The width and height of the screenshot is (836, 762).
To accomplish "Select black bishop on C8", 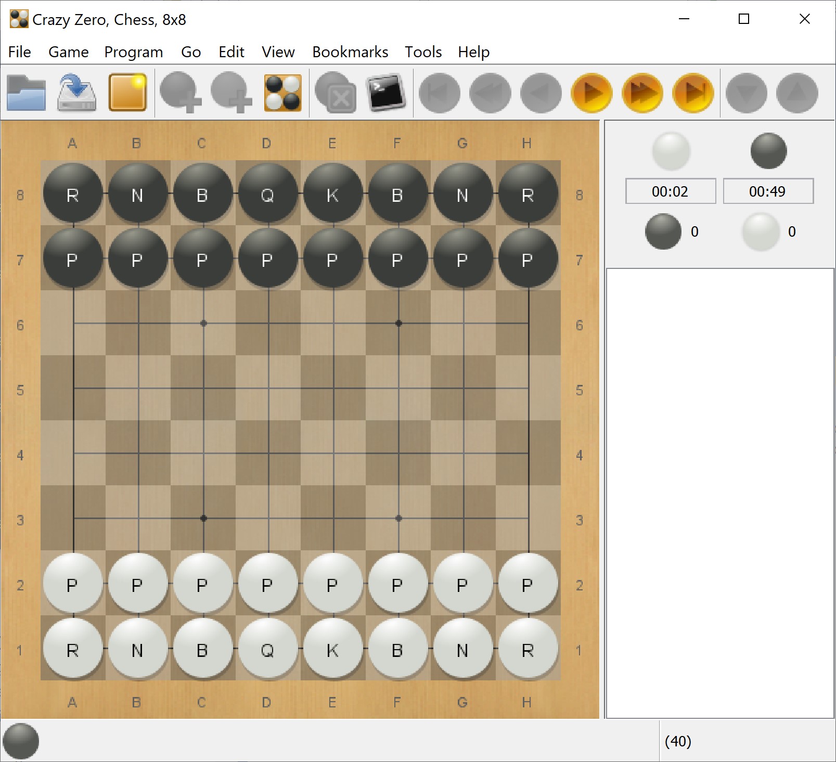I will click(x=203, y=193).
